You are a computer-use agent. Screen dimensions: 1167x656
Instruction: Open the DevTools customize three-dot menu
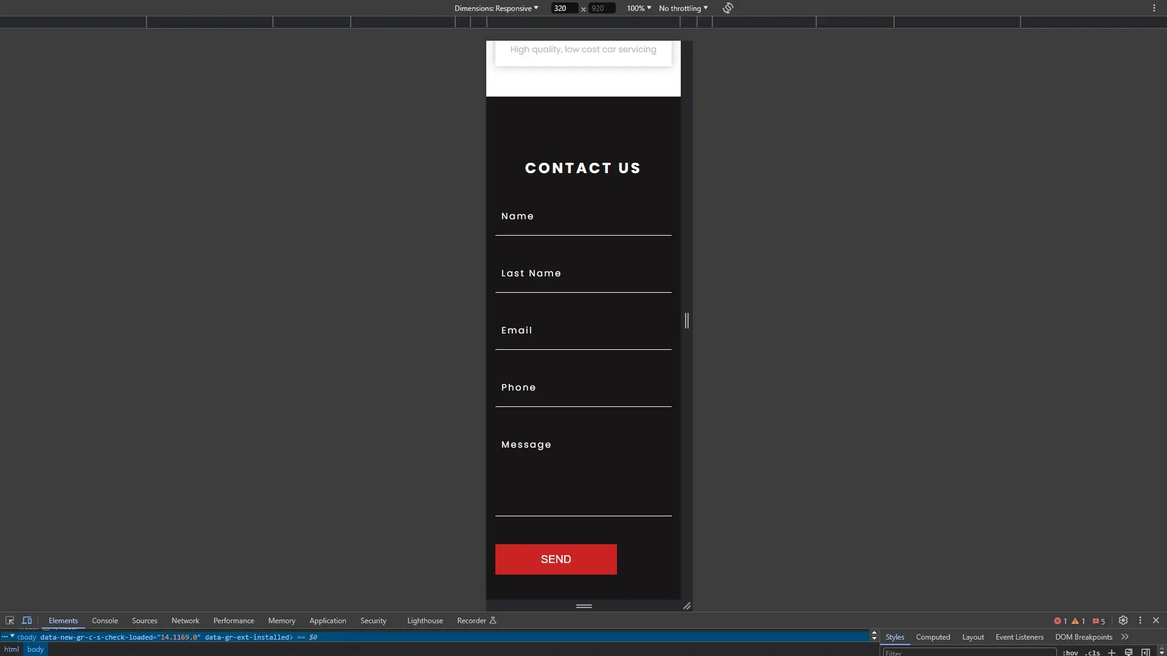pyautogui.click(x=1140, y=620)
